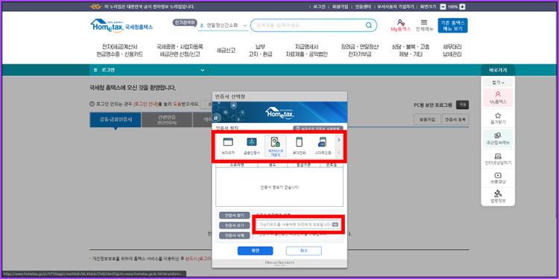Decrease screen size with minus icon

click(443, 7)
